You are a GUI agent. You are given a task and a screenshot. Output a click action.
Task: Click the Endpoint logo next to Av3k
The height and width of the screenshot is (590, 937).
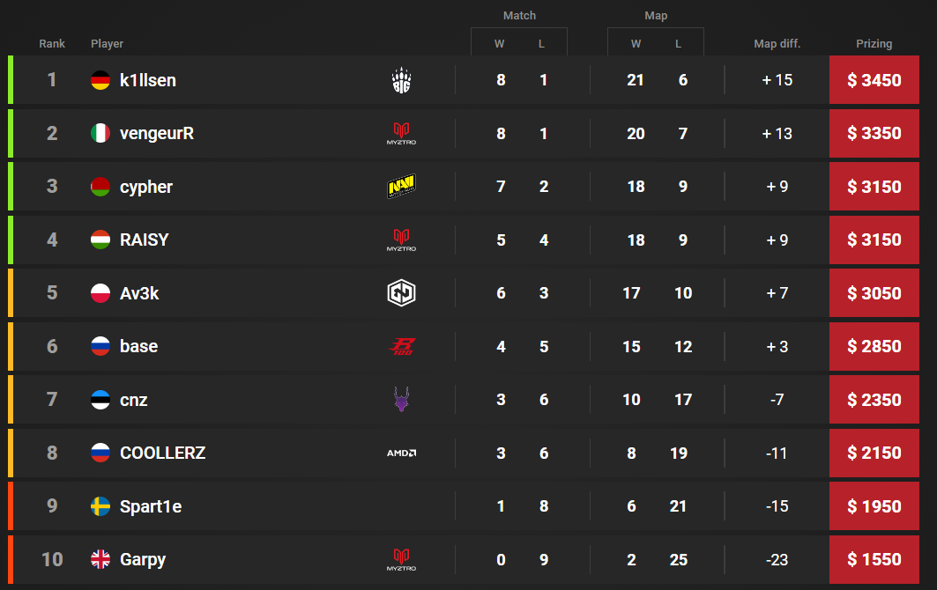[401, 293]
